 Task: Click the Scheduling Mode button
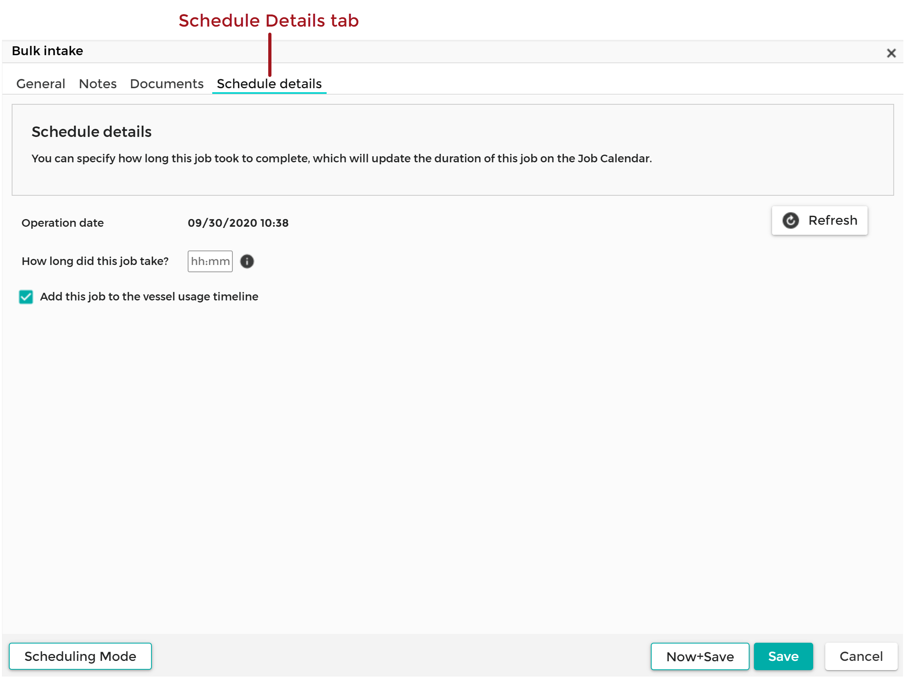click(81, 656)
